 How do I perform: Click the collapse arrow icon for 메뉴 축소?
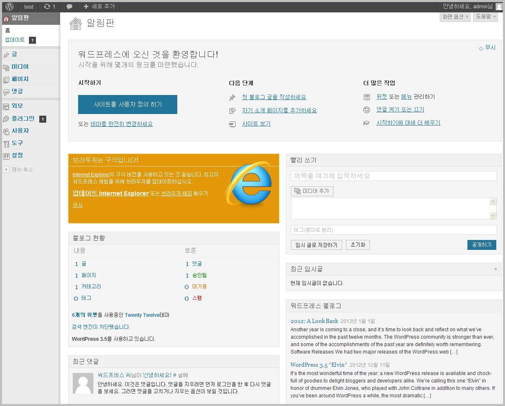(x=6, y=169)
